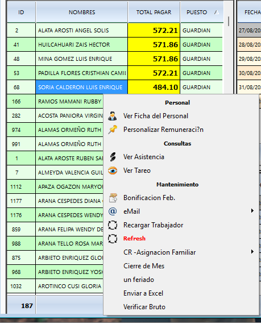Image resolution: width=261 pixels, height=324 pixels.
Task: Expand CR -Asignacion Familiar submenu arrow
Action: [x=252, y=252]
